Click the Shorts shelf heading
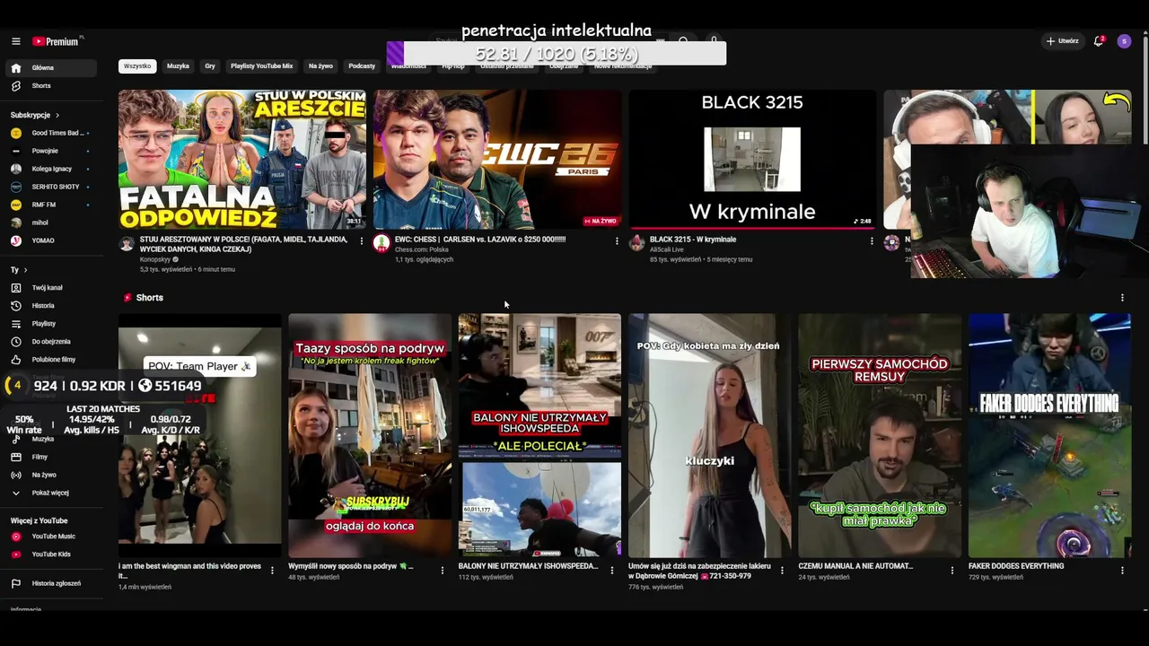The height and width of the screenshot is (646, 1149). 150,297
